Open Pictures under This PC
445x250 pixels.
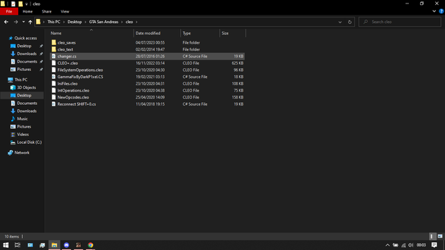[x=24, y=126]
